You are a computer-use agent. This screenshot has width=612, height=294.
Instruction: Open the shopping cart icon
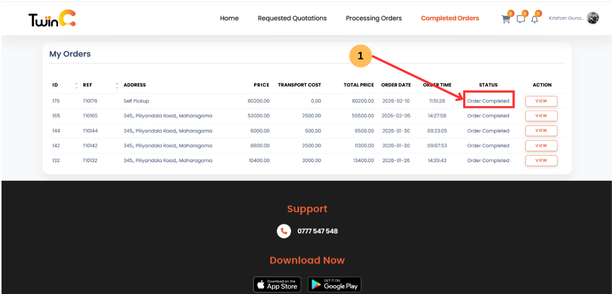tap(506, 19)
